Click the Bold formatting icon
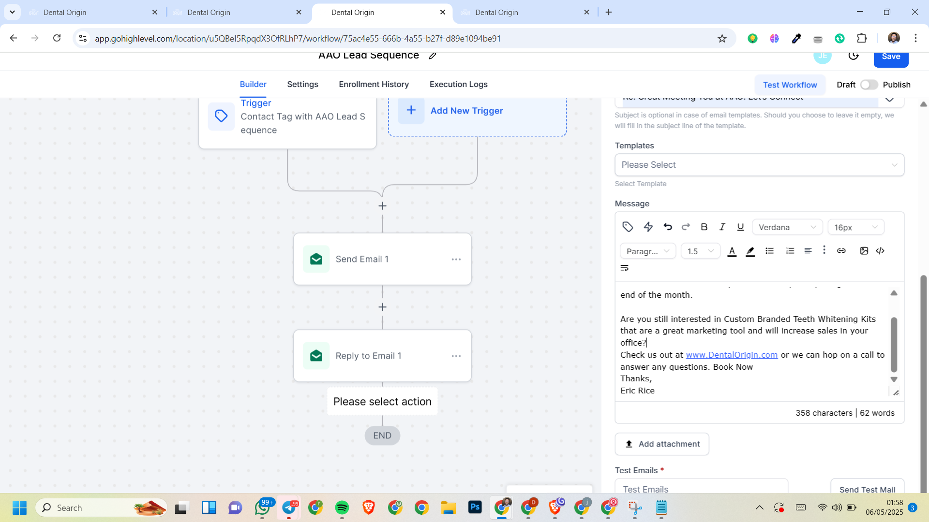Image resolution: width=929 pixels, height=522 pixels. point(704,227)
